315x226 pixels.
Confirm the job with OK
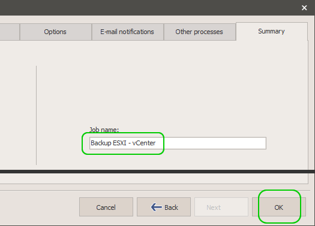click(x=279, y=207)
